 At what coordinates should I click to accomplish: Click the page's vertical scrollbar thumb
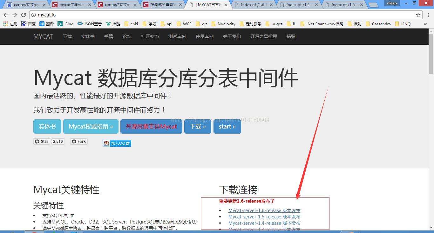(x=431, y=53)
